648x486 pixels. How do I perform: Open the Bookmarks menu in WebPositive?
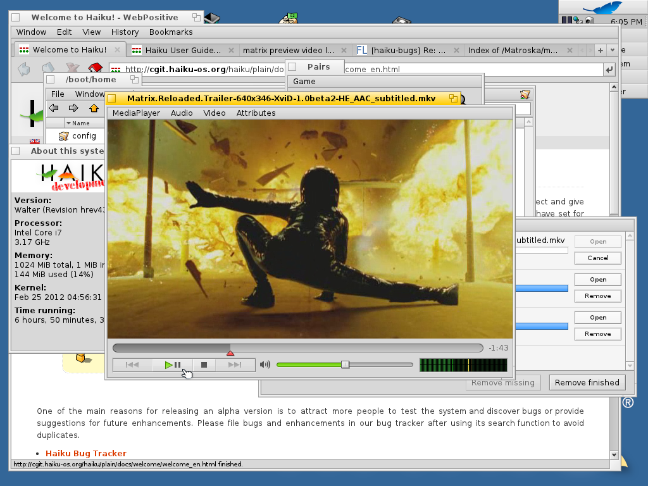171,32
